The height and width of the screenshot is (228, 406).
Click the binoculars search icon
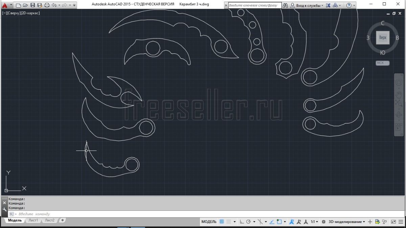pos(285,5)
